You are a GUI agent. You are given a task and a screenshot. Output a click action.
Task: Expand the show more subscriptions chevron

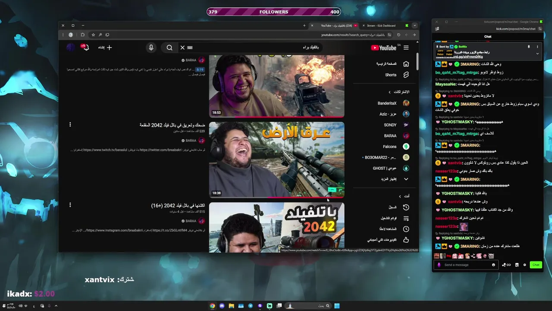406,179
